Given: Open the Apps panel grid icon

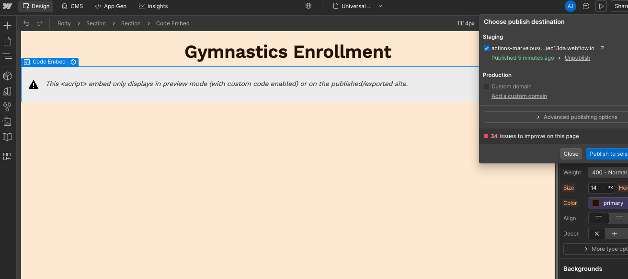Looking at the screenshot, I should [x=7, y=156].
